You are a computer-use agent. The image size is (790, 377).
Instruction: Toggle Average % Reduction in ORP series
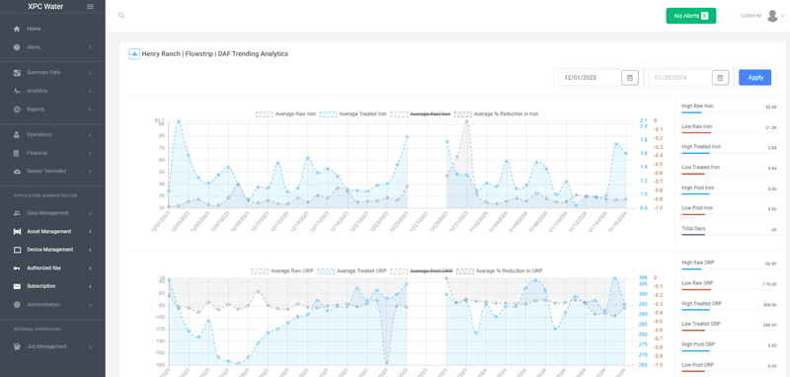point(500,270)
